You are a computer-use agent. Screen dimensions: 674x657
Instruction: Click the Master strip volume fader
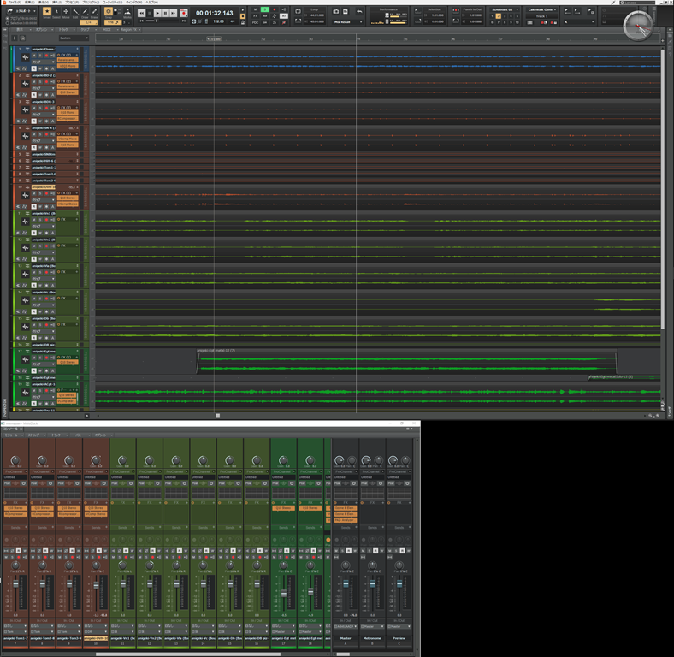coord(345,583)
